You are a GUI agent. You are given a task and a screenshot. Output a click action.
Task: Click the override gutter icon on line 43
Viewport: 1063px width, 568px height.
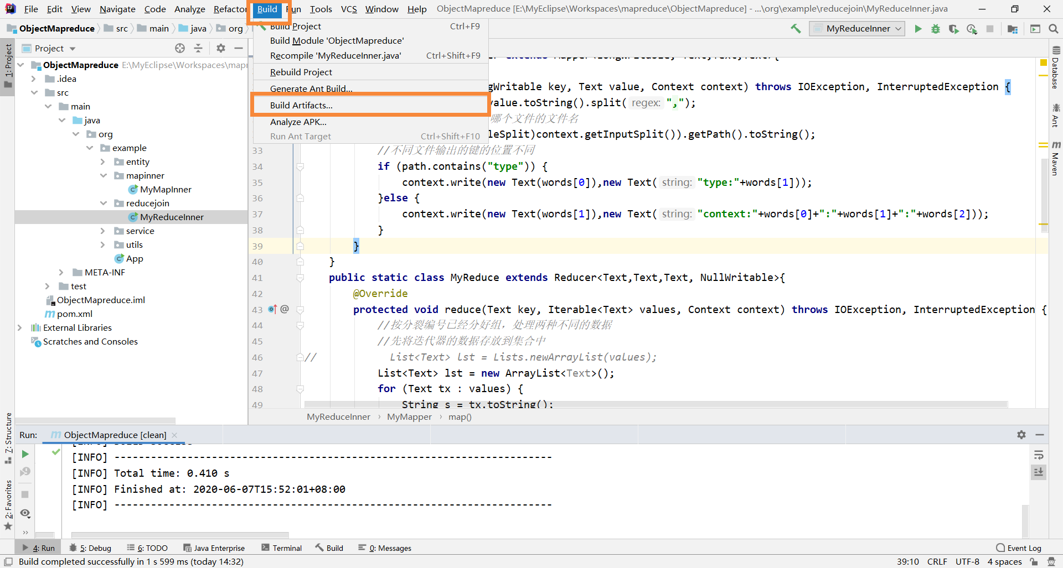(272, 309)
